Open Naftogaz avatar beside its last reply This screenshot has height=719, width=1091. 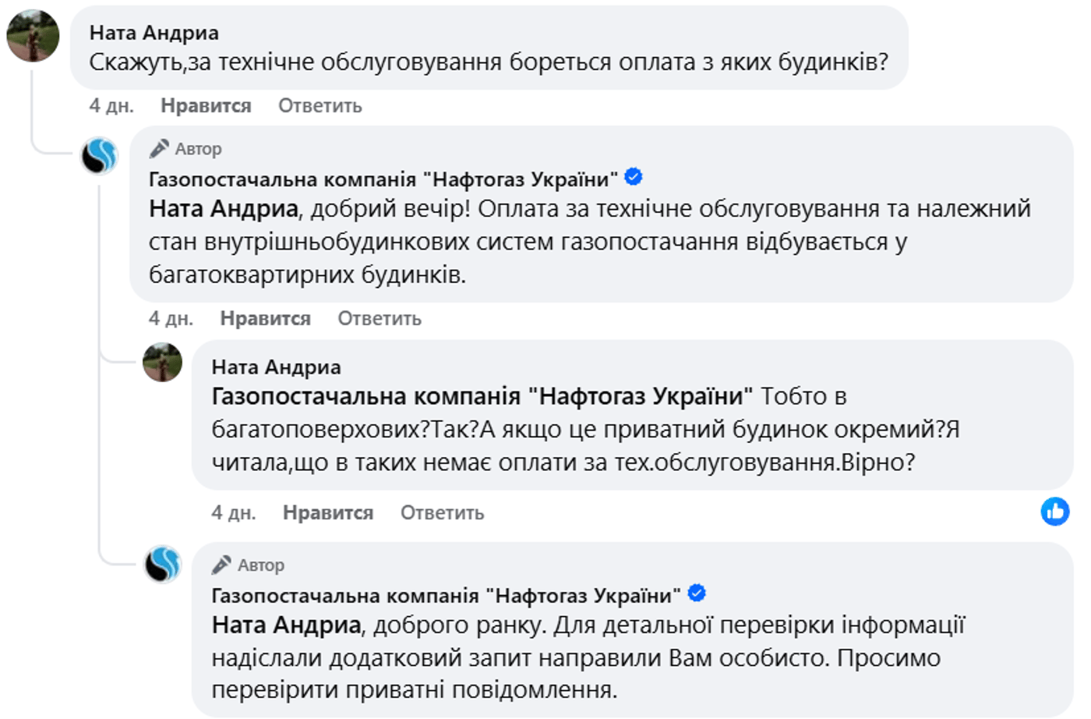163,564
